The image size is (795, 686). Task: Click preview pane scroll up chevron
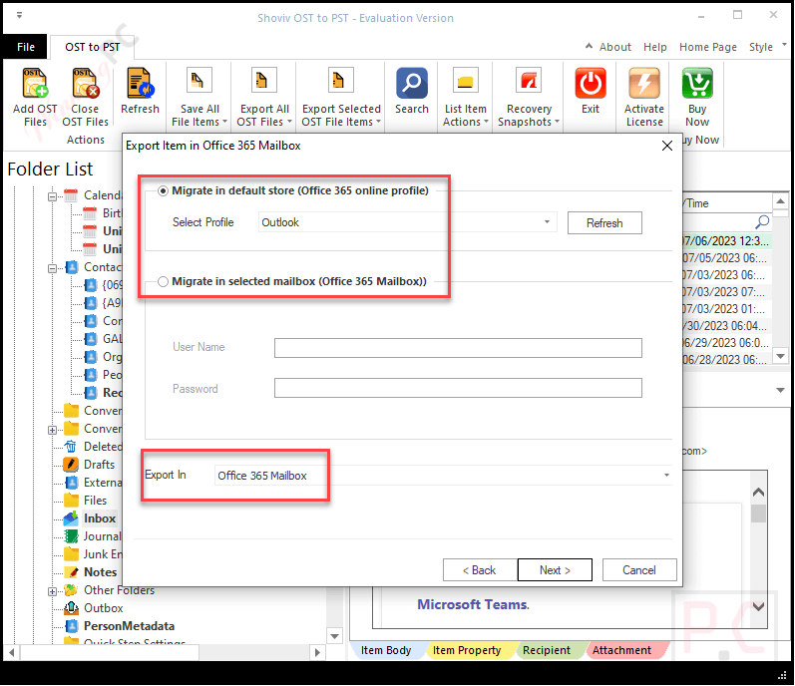click(x=758, y=492)
